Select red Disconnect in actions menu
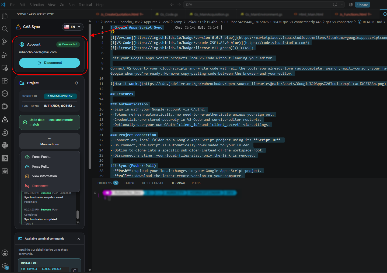The width and height of the screenshot is (387, 273). click(50, 186)
